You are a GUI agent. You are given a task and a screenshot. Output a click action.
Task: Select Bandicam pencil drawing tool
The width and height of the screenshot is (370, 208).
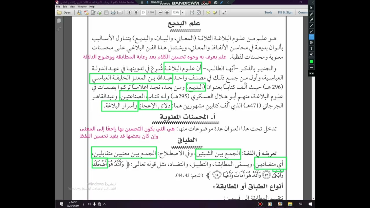coord(311,14)
